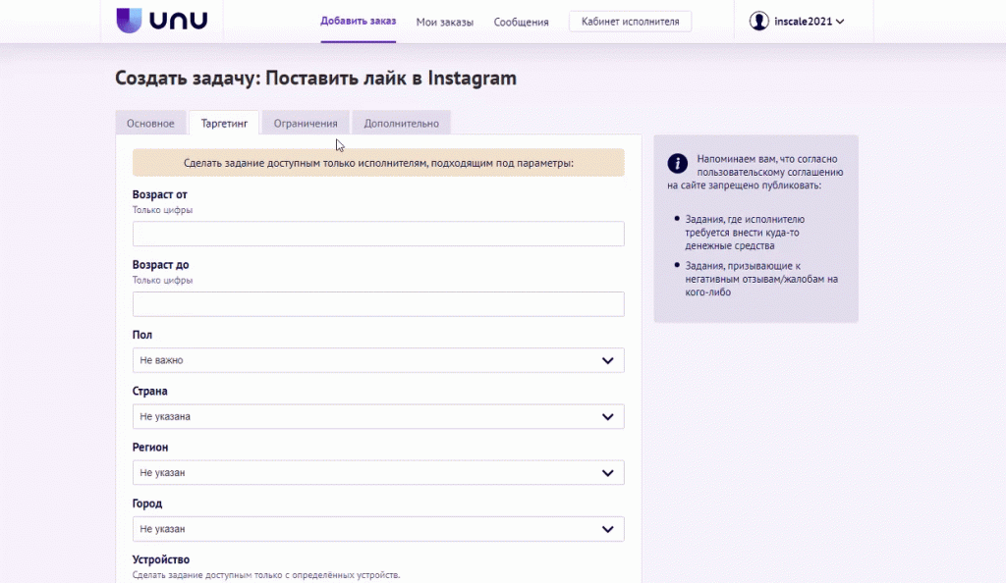
Task: Open the Регион dropdown list
Action: pos(377,473)
